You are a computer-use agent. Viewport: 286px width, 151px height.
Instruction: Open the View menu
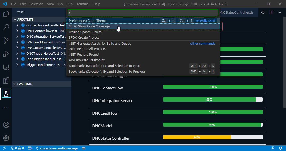(x=51, y=4)
